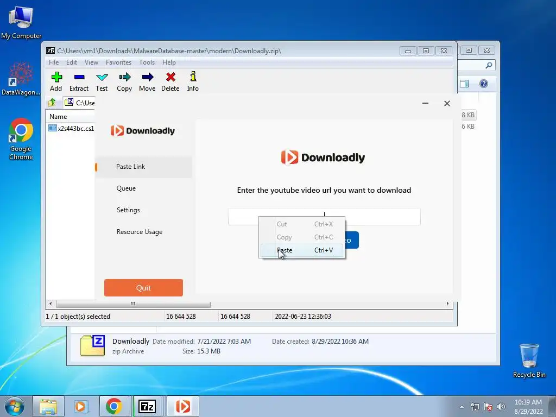The height and width of the screenshot is (417, 556).
Task: Open the 7-Zip Tools menu
Action: [147, 62]
